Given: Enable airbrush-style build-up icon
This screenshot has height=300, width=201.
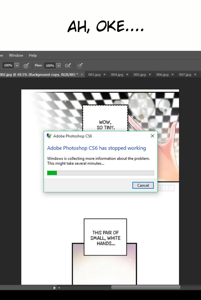Looking at the screenshot, I should pyautogui.click(x=68, y=65).
